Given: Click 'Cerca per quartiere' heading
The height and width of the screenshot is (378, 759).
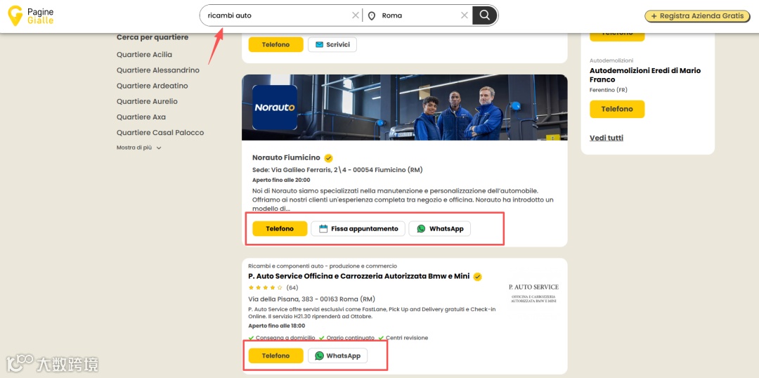Looking at the screenshot, I should point(153,37).
